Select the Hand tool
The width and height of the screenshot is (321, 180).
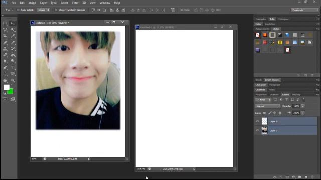click(x=5, y=81)
